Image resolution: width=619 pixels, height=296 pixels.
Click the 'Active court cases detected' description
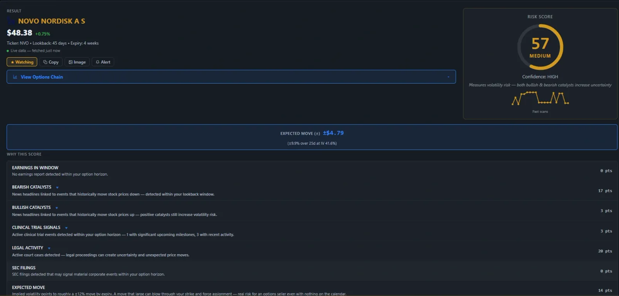pyautogui.click(x=101, y=255)
